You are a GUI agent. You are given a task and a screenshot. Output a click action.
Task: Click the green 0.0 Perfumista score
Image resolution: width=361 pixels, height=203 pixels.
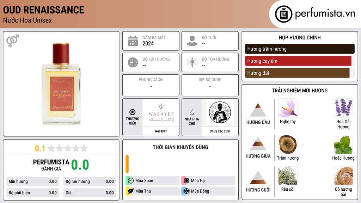[80, 165]
